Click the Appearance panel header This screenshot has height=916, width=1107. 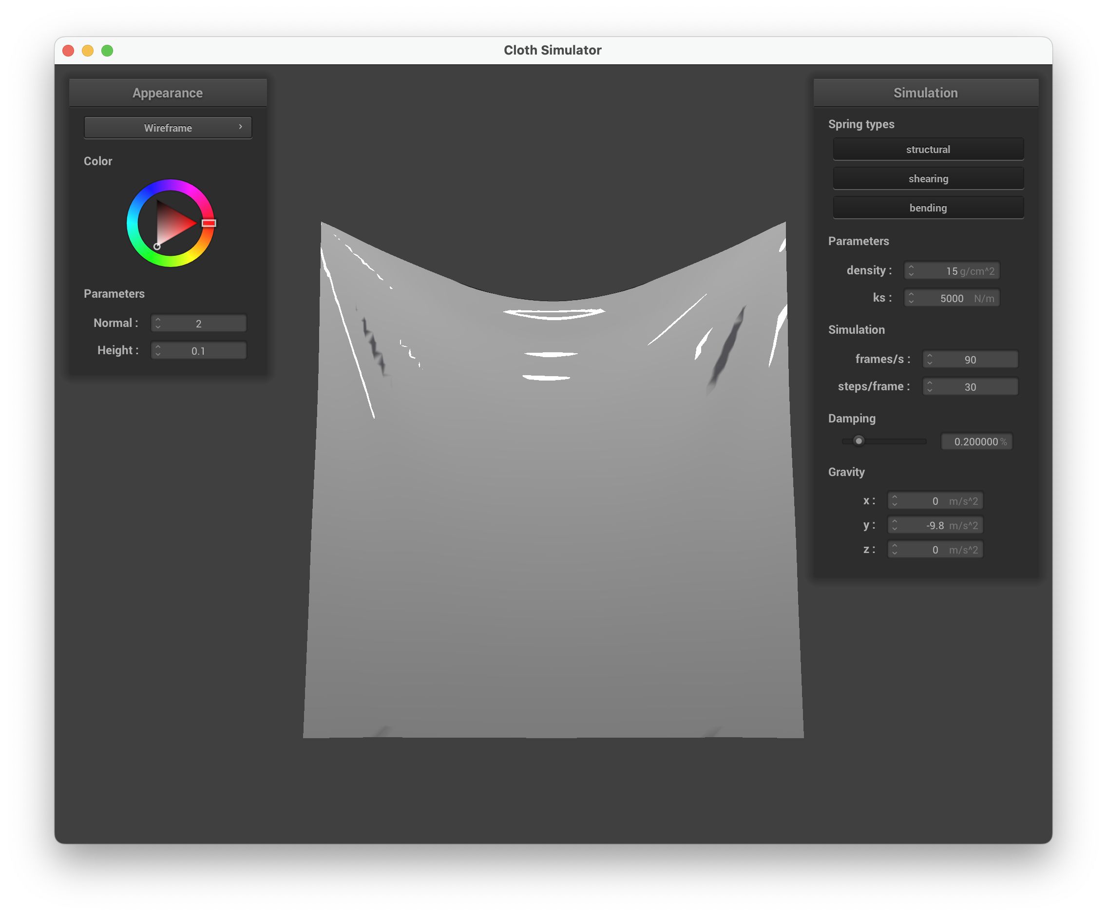(x=168, y=93)
